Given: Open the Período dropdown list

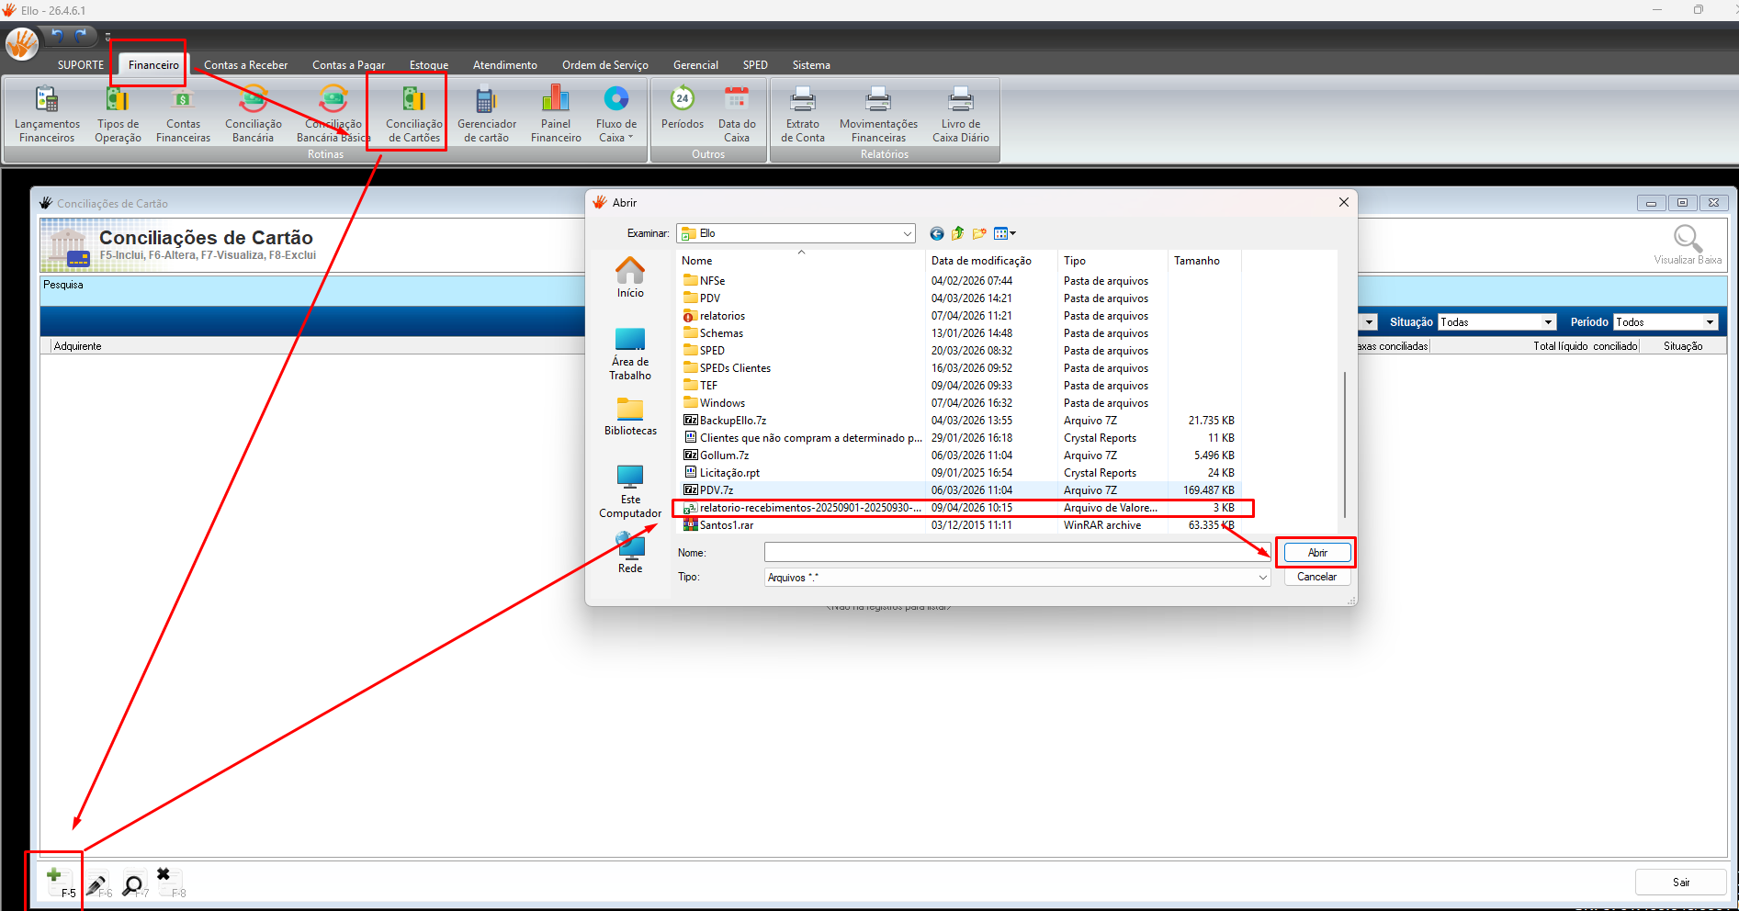Looking at the screenshot, I should click(1710, 322).
